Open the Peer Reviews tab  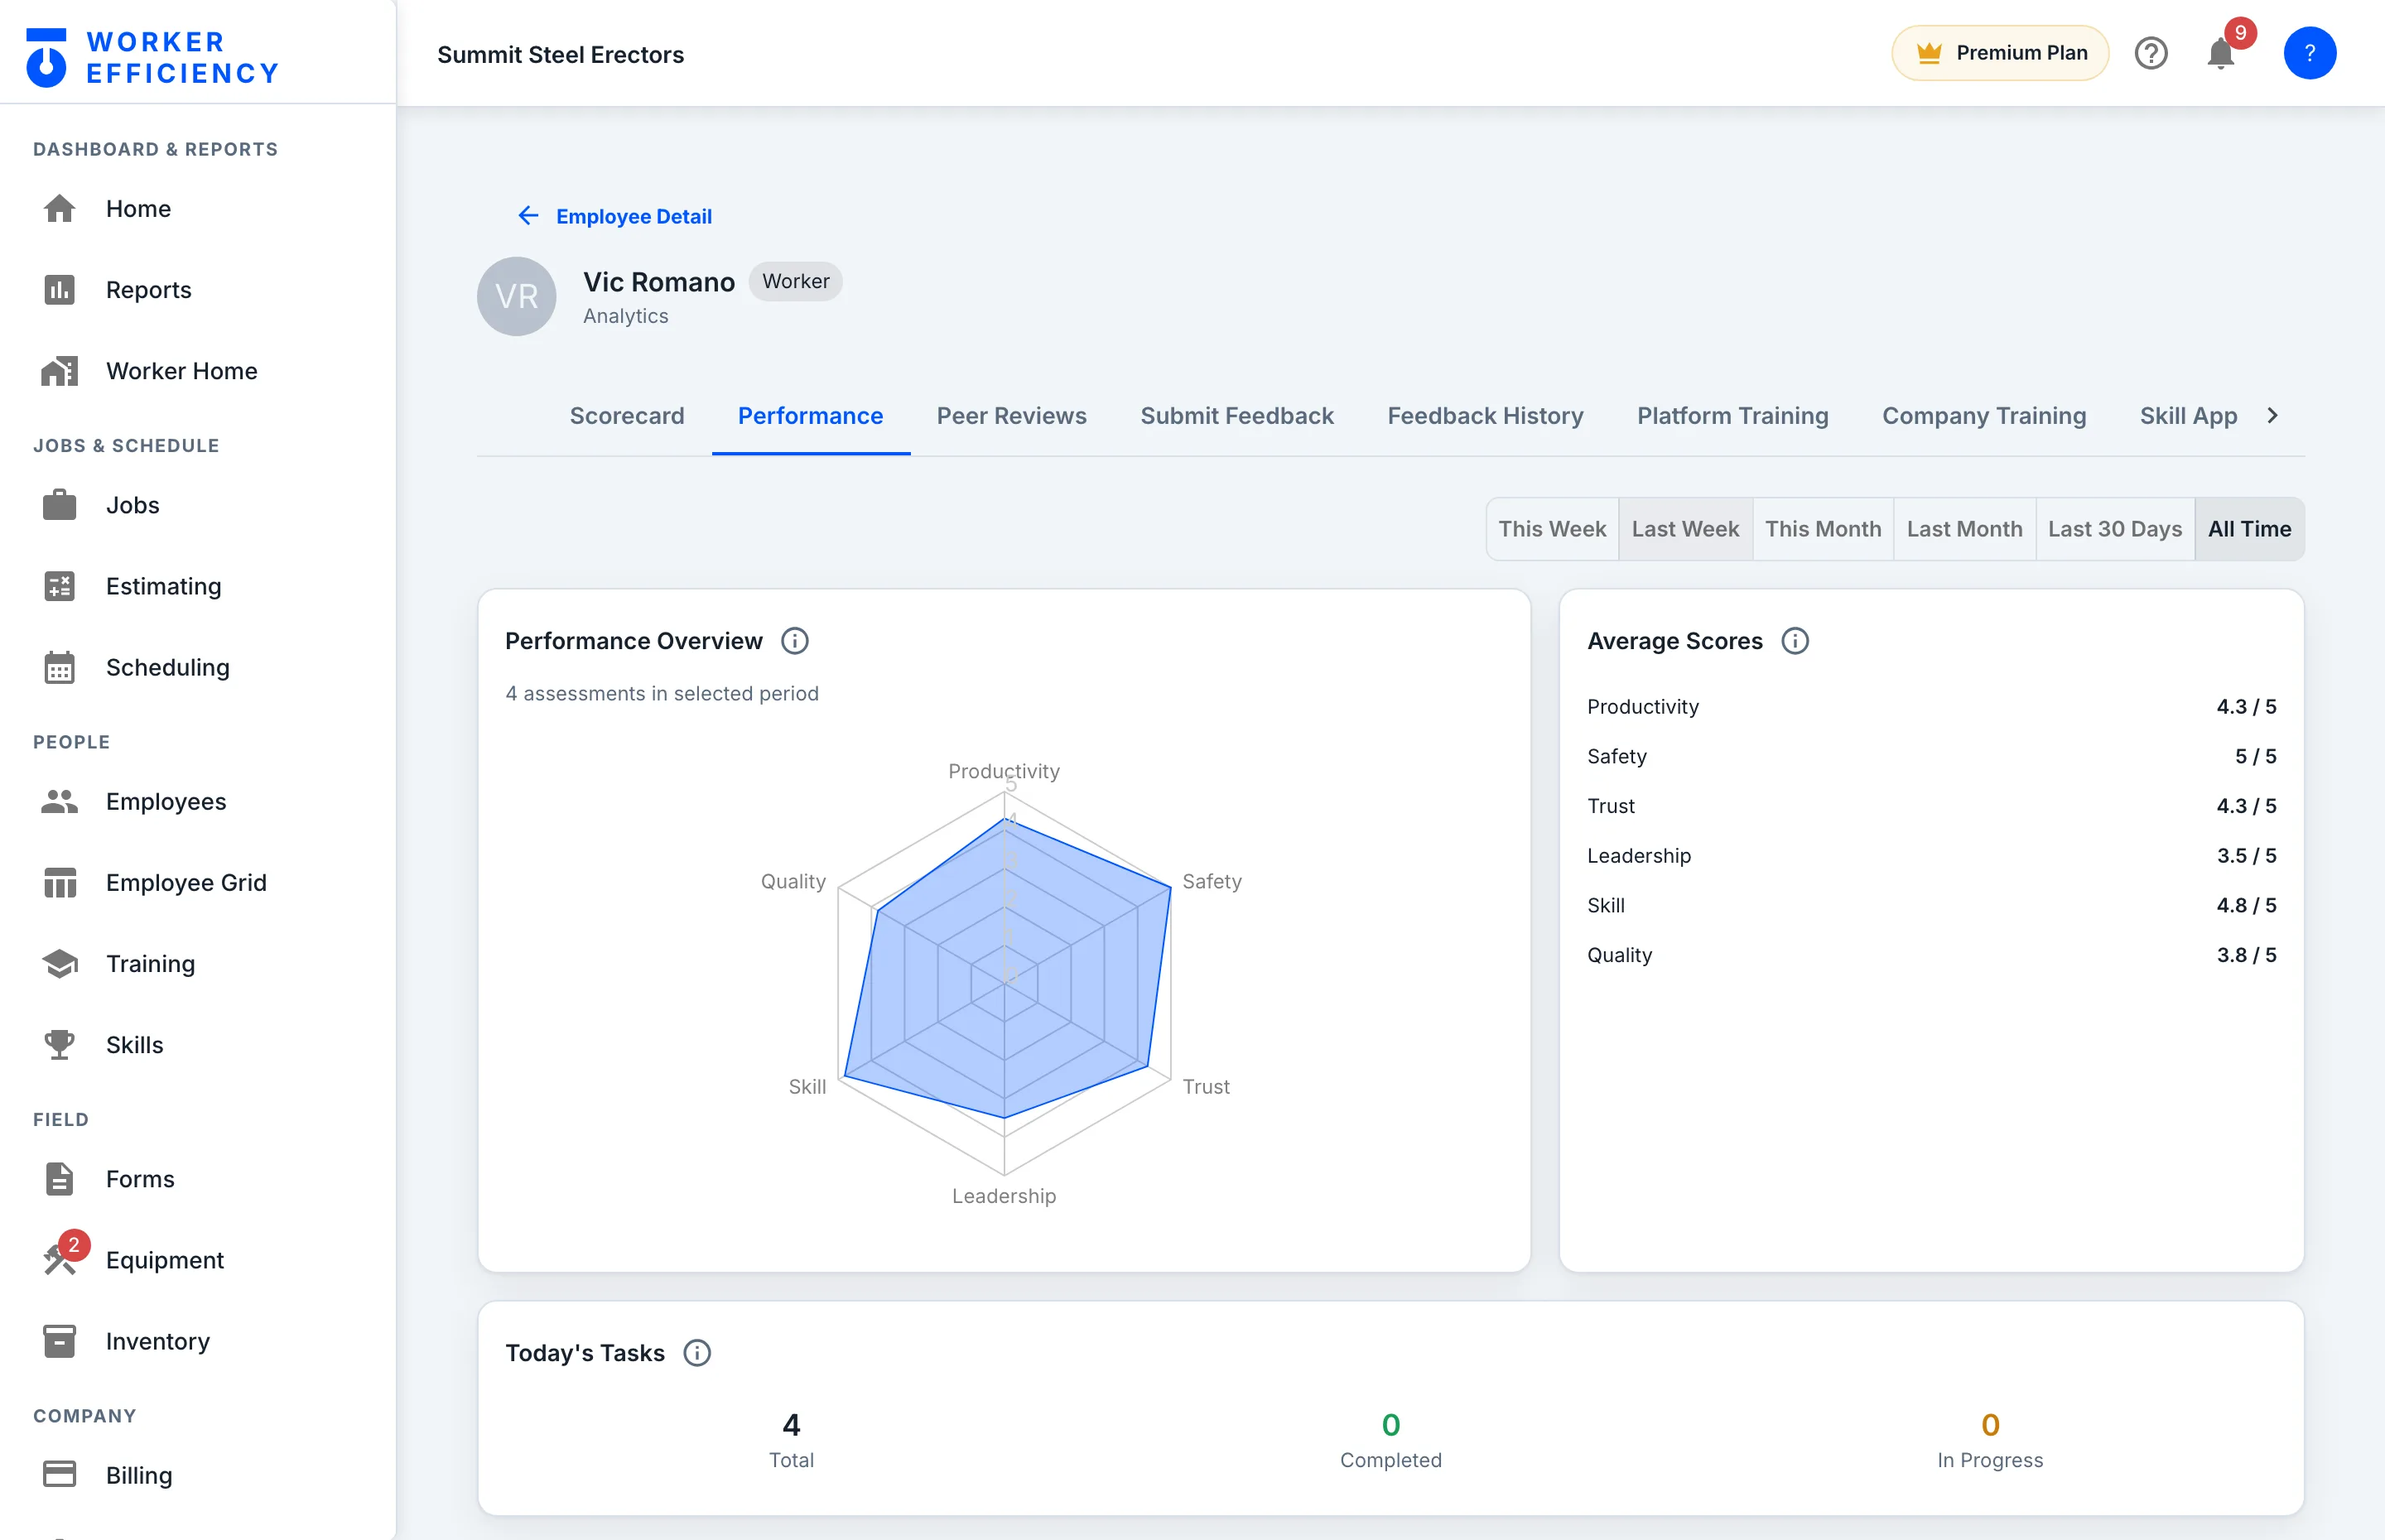coord(1011,415)
